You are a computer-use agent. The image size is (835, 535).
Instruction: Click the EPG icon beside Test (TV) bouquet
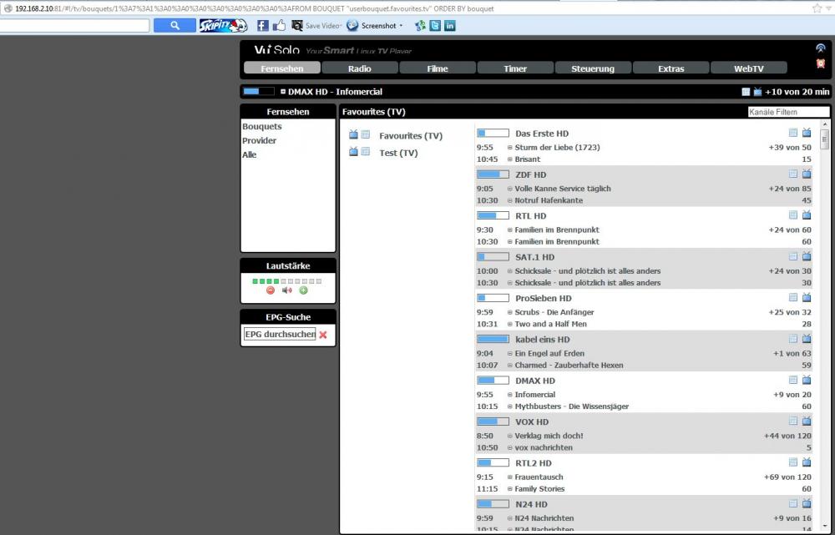pyautogui.click(x=366, y=152)
